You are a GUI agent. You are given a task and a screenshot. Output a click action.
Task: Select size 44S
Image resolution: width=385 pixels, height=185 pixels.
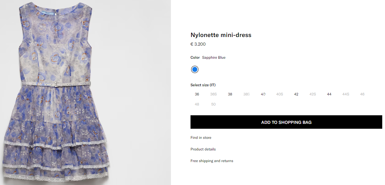coord(346,94)
